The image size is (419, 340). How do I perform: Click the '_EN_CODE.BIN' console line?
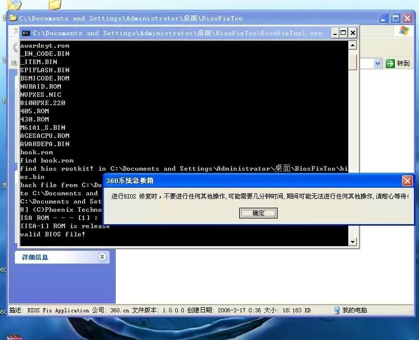(45, 54)
